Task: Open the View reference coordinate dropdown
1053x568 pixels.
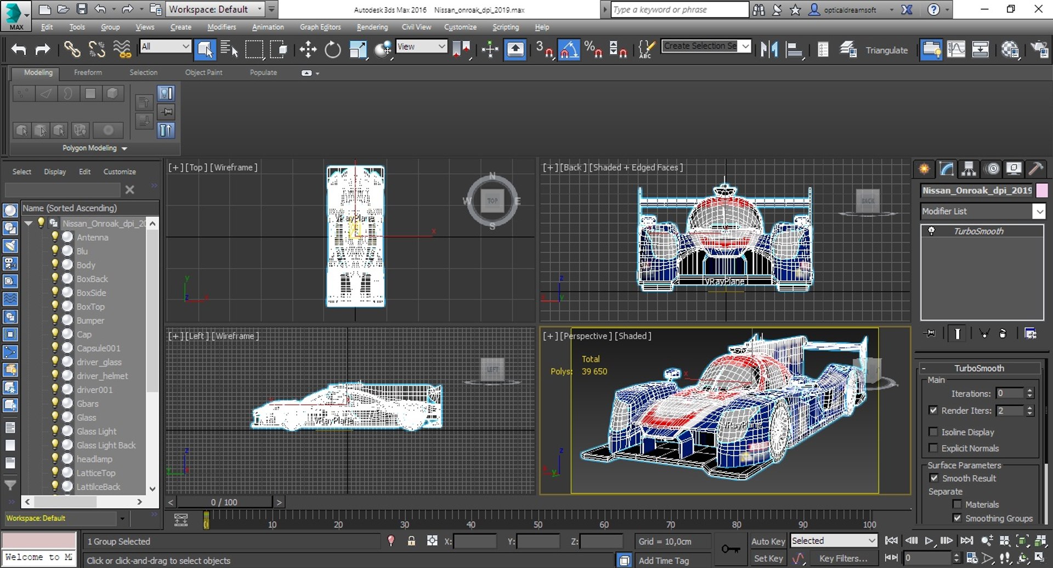Action: 421,47
